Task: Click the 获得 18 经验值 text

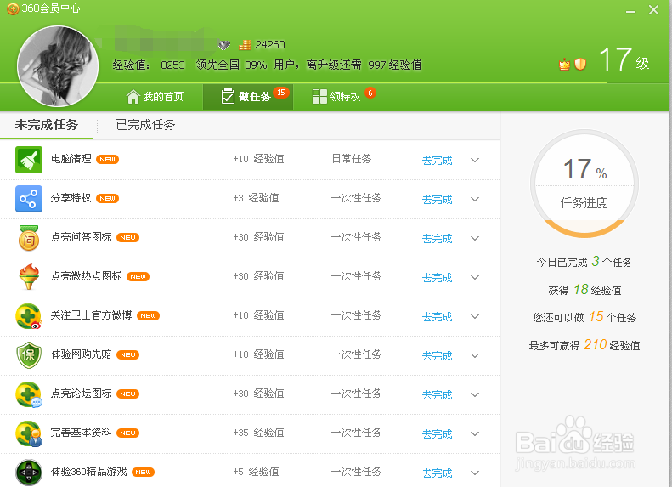Action: tap(584, 289)
